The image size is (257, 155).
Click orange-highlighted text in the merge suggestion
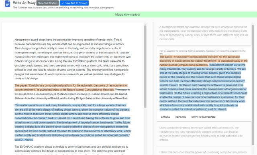[x=204, y=61]
